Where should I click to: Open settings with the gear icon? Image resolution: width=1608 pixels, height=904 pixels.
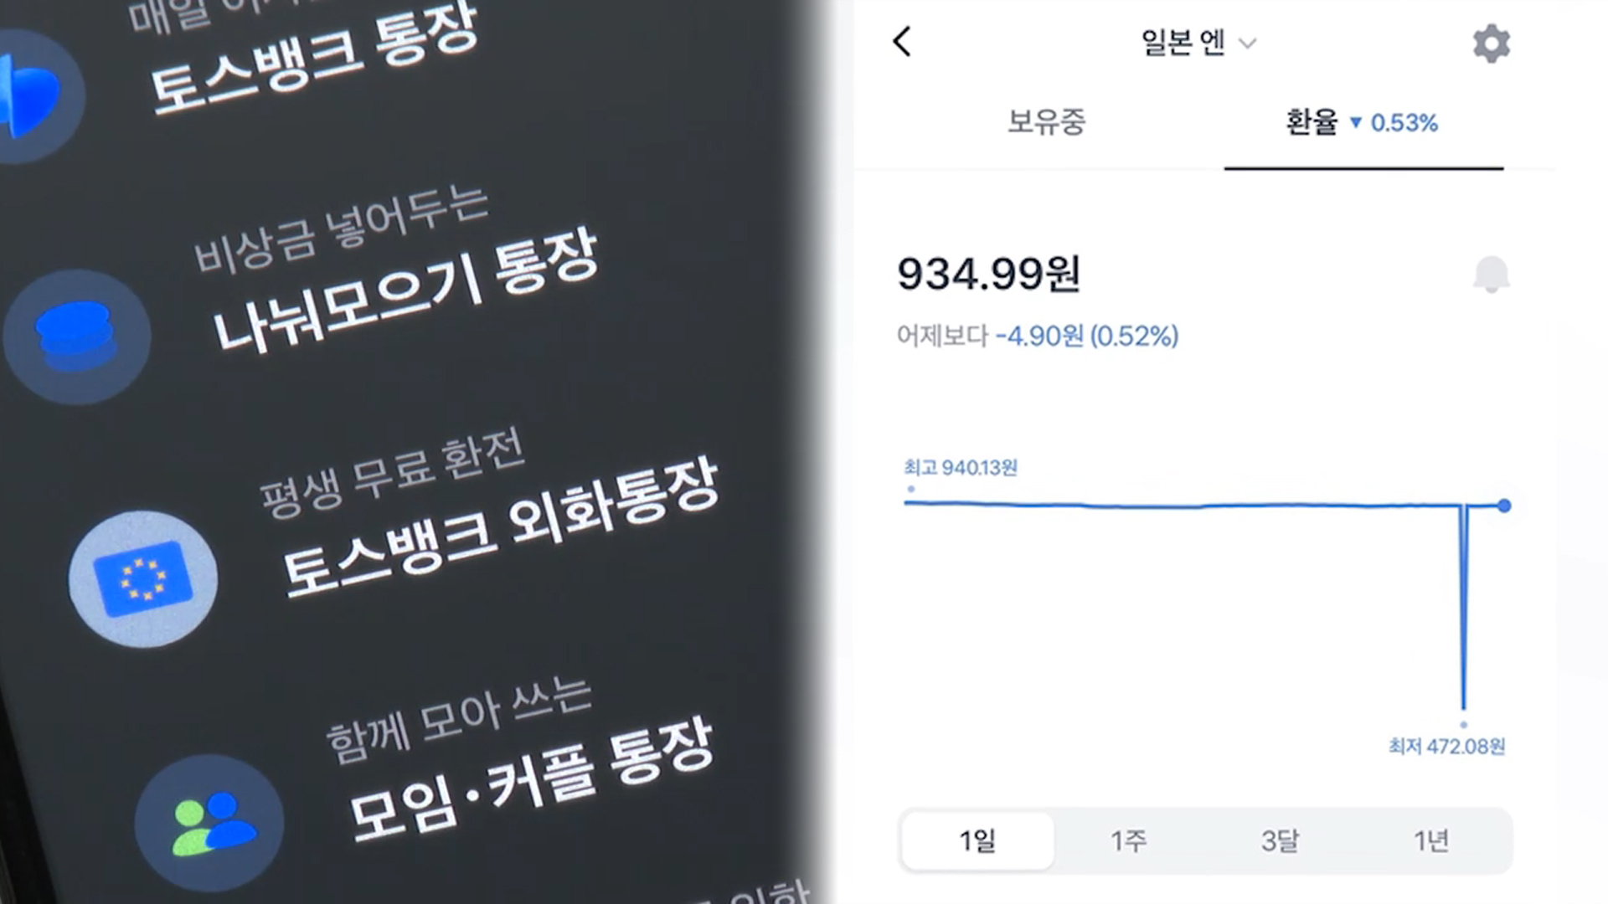(x=1492, y=43)
